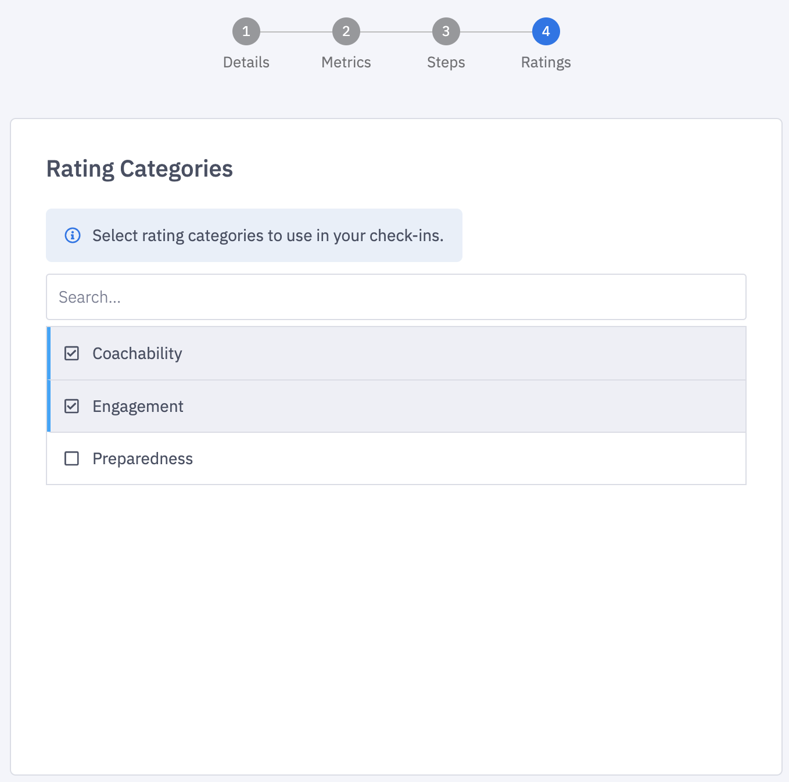Click the step 1 circle icon
The image size is (789, 782).
tap(246, 31)
